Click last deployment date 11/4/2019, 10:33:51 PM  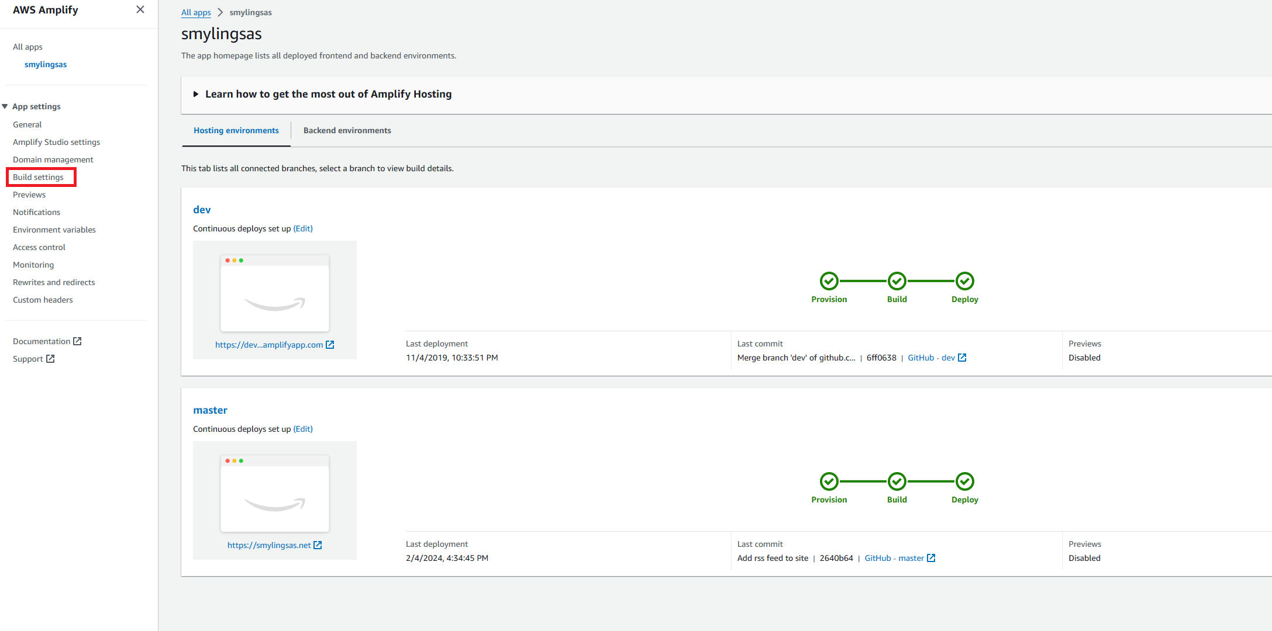pyautogui.click(x=452, y=358)
